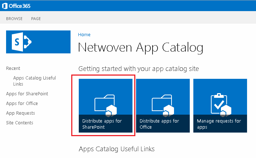Click the Netwoven App Catalog page title
The height and width of the screenshot is (158, 256).
coord(141,48)
